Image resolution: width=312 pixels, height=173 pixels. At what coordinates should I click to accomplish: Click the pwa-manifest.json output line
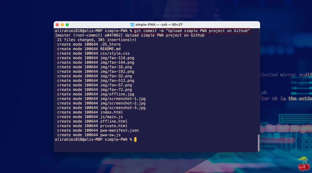point(98,130)
